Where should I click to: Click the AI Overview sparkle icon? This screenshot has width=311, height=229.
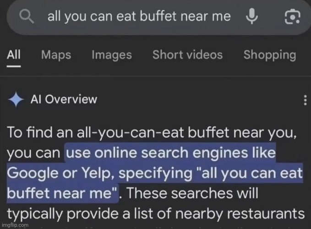(17, 99)
